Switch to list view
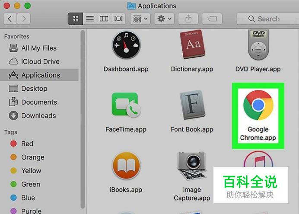Image resolution: width=299 pixels, height=214 pixels. (90, 19)
